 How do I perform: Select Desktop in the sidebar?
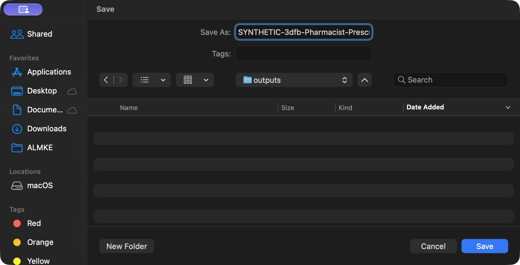pos(34,91)
